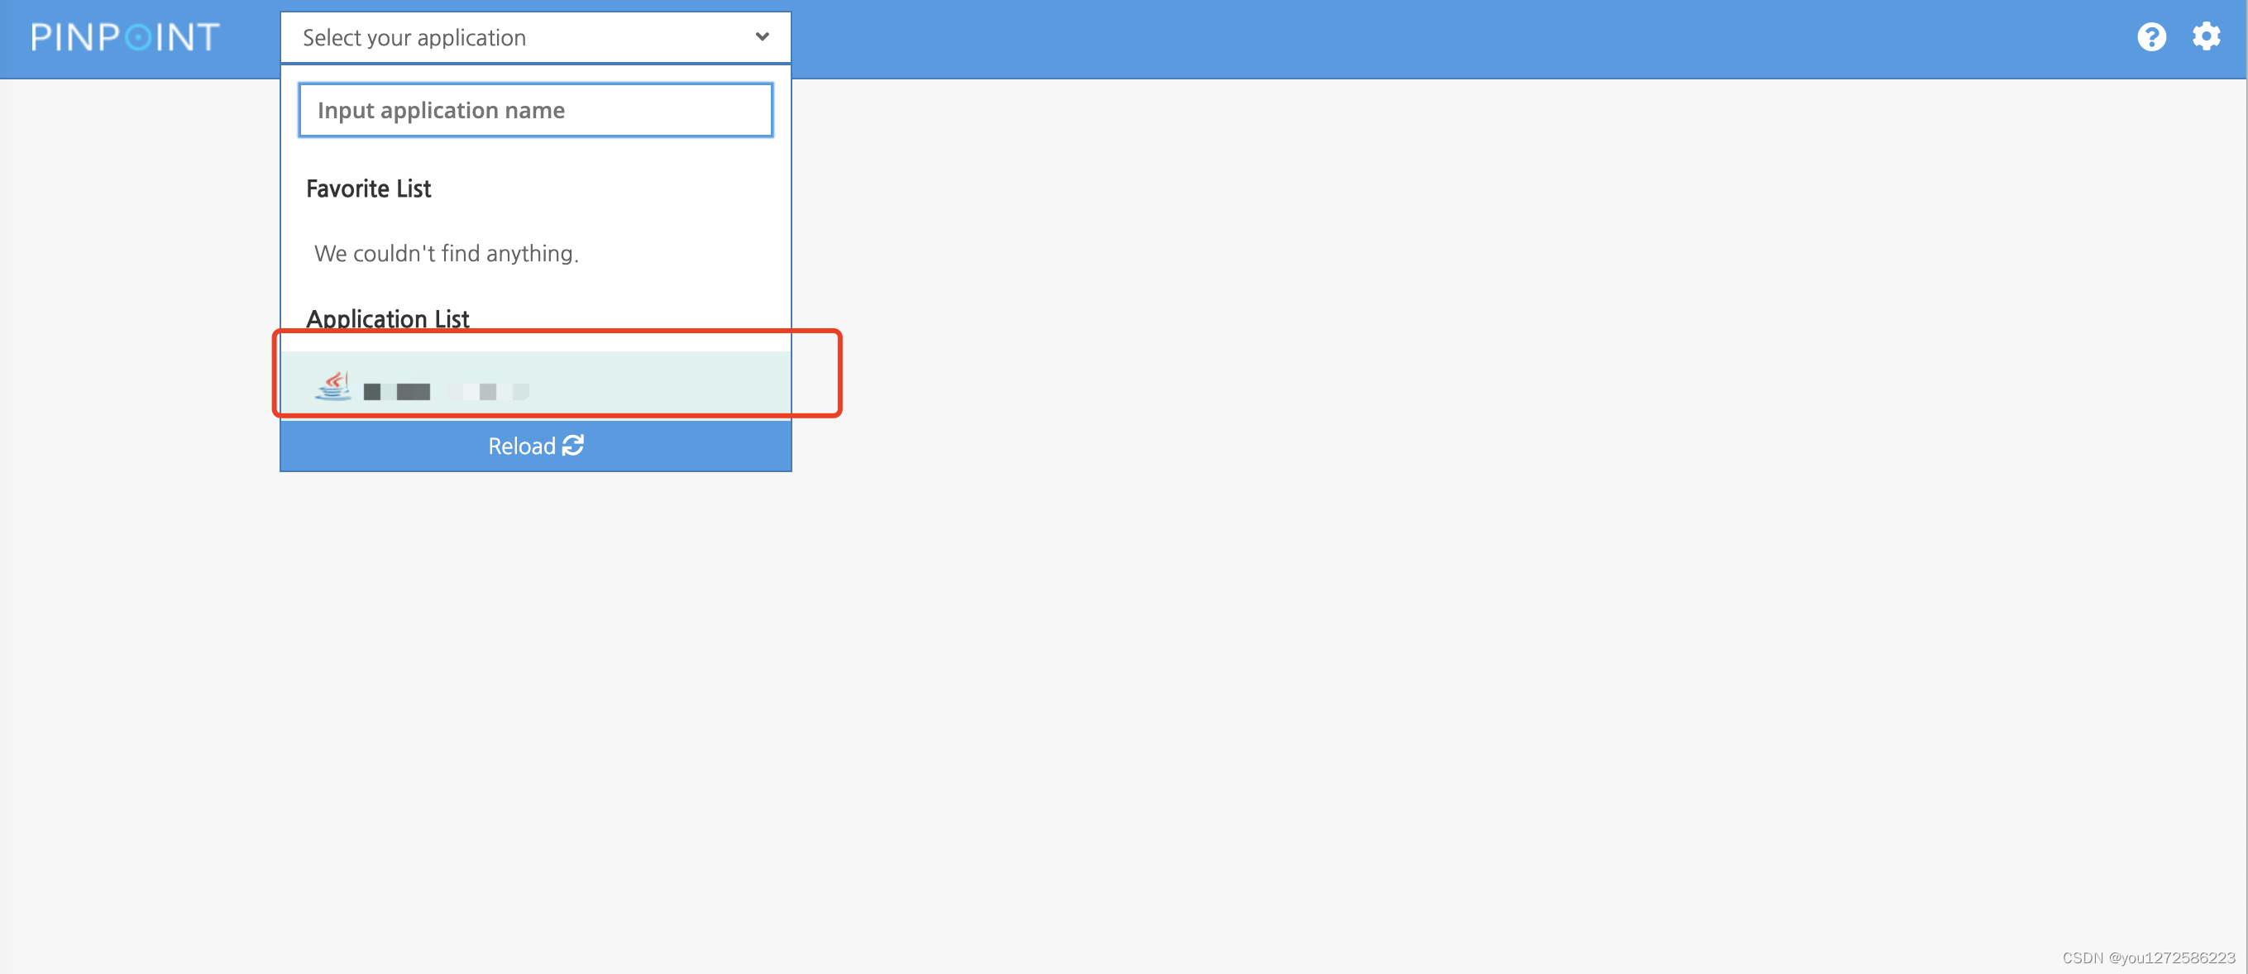
Task: Click the blue header bar background
Action: tap(1396, 38)
